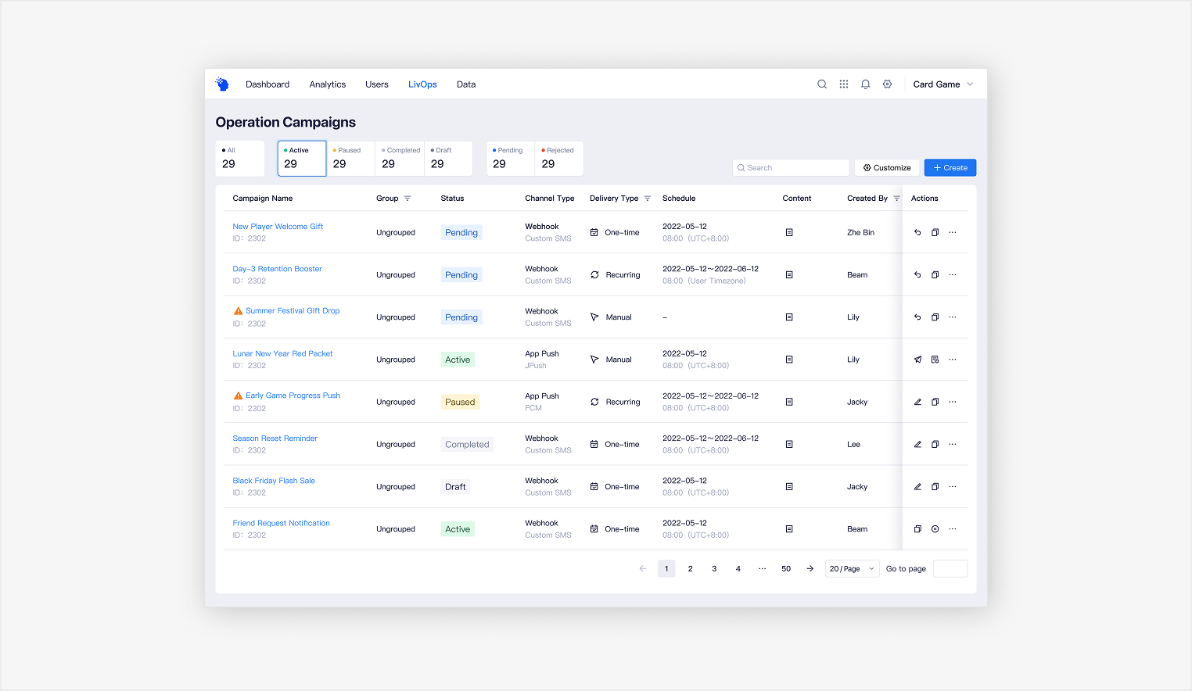The width and height of the screenshot is (1192, 691).
Task: Open settings gear in top navigation
Action: [888, 84]
